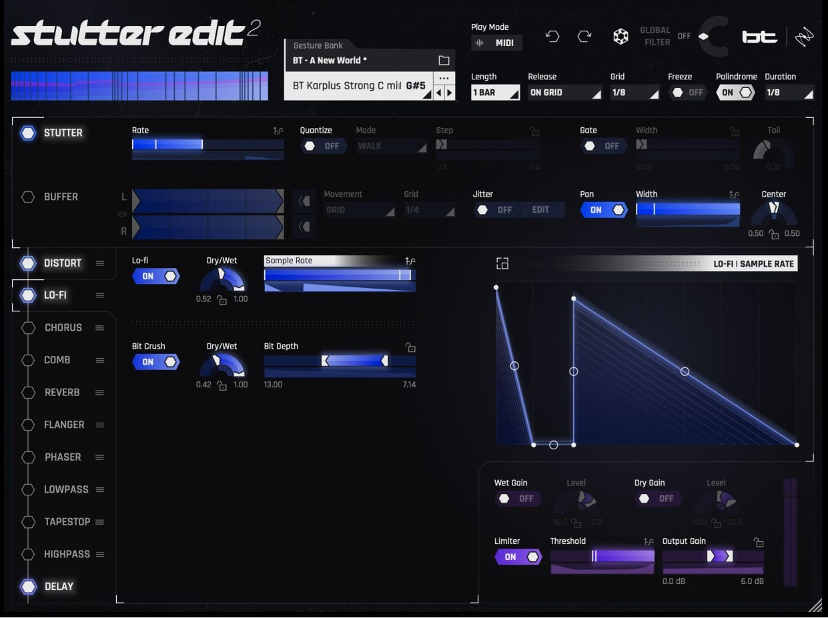The width and height of the screenshot is (828, 618).
Task: Open the gesture bank folder icon
Action: (x=444, y=61)
